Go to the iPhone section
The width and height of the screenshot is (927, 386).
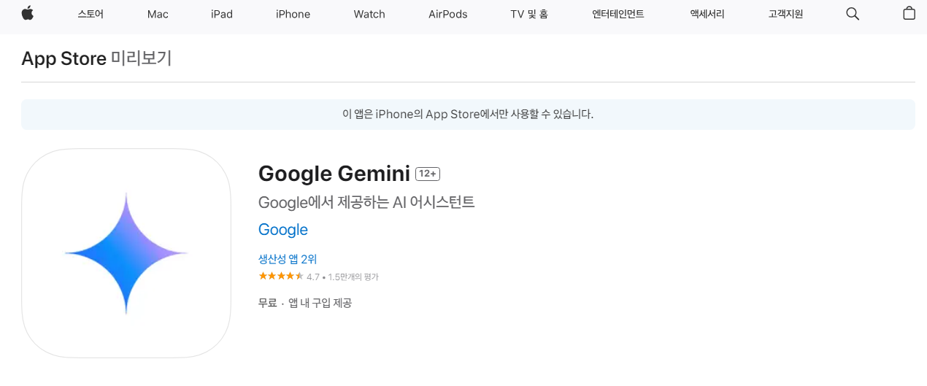[293, 14]
